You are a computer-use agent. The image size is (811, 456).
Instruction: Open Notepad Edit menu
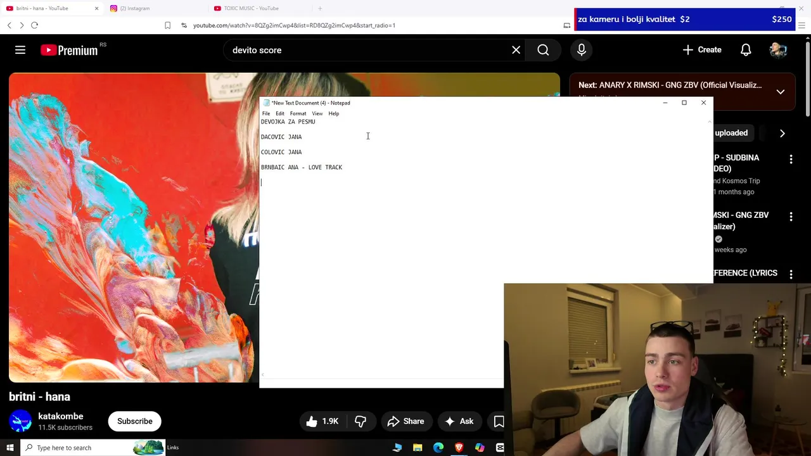[x=279, y=113]
